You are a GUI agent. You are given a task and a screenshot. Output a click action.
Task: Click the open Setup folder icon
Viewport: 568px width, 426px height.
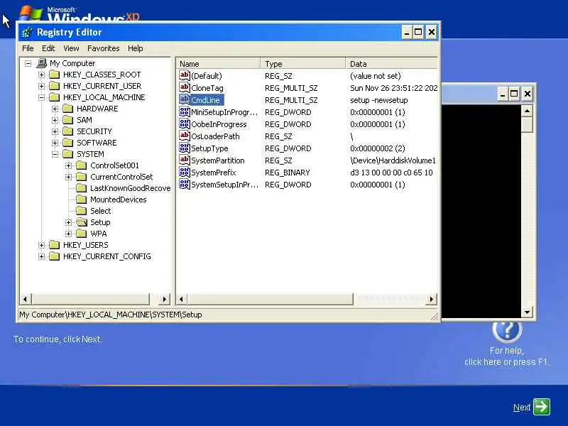(x=82, y=222)
